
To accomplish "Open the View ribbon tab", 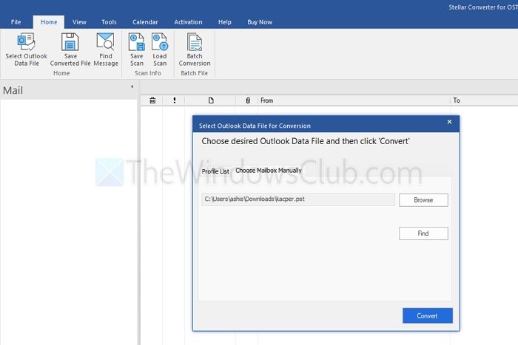I will point(79,22).
